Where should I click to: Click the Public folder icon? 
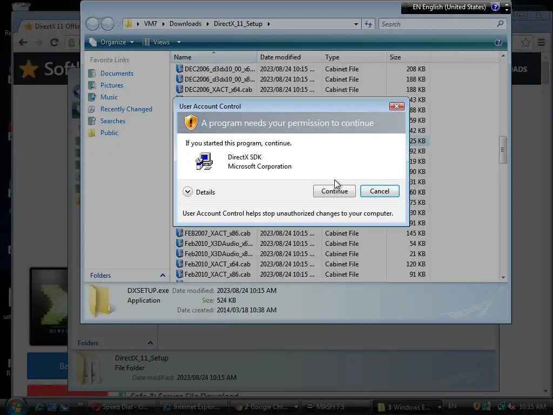click(x=92, y=133)
